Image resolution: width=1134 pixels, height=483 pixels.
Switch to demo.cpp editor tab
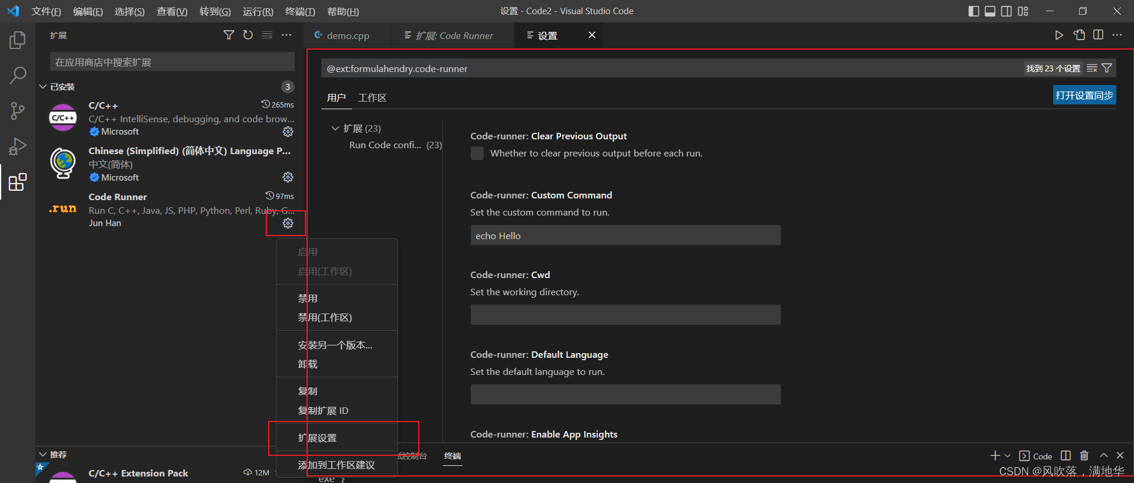click(348, 35)
